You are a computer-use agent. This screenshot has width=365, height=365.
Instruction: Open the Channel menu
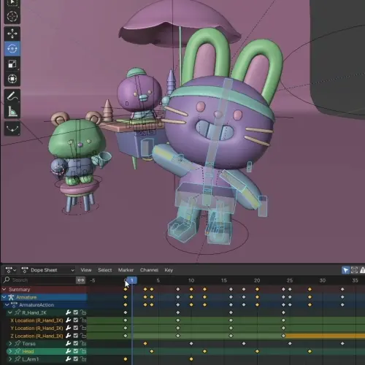tap(149, 270)
